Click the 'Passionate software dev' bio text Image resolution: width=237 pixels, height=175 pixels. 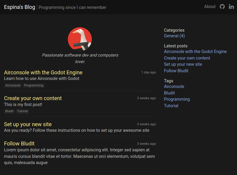click(x=80, y=58)
